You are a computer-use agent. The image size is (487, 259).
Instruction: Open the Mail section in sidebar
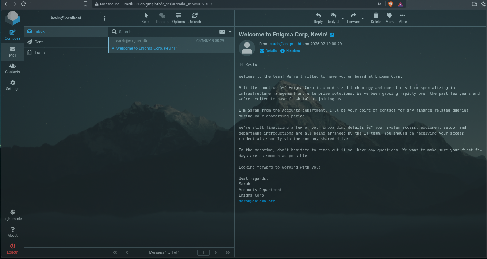tap(12, 52)
